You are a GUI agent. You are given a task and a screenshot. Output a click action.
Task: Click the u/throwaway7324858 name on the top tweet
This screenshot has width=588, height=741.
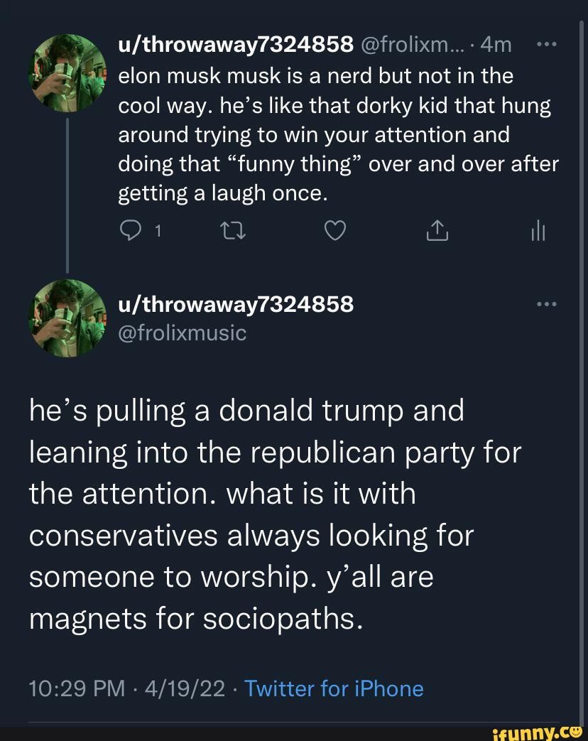point(235,45)
